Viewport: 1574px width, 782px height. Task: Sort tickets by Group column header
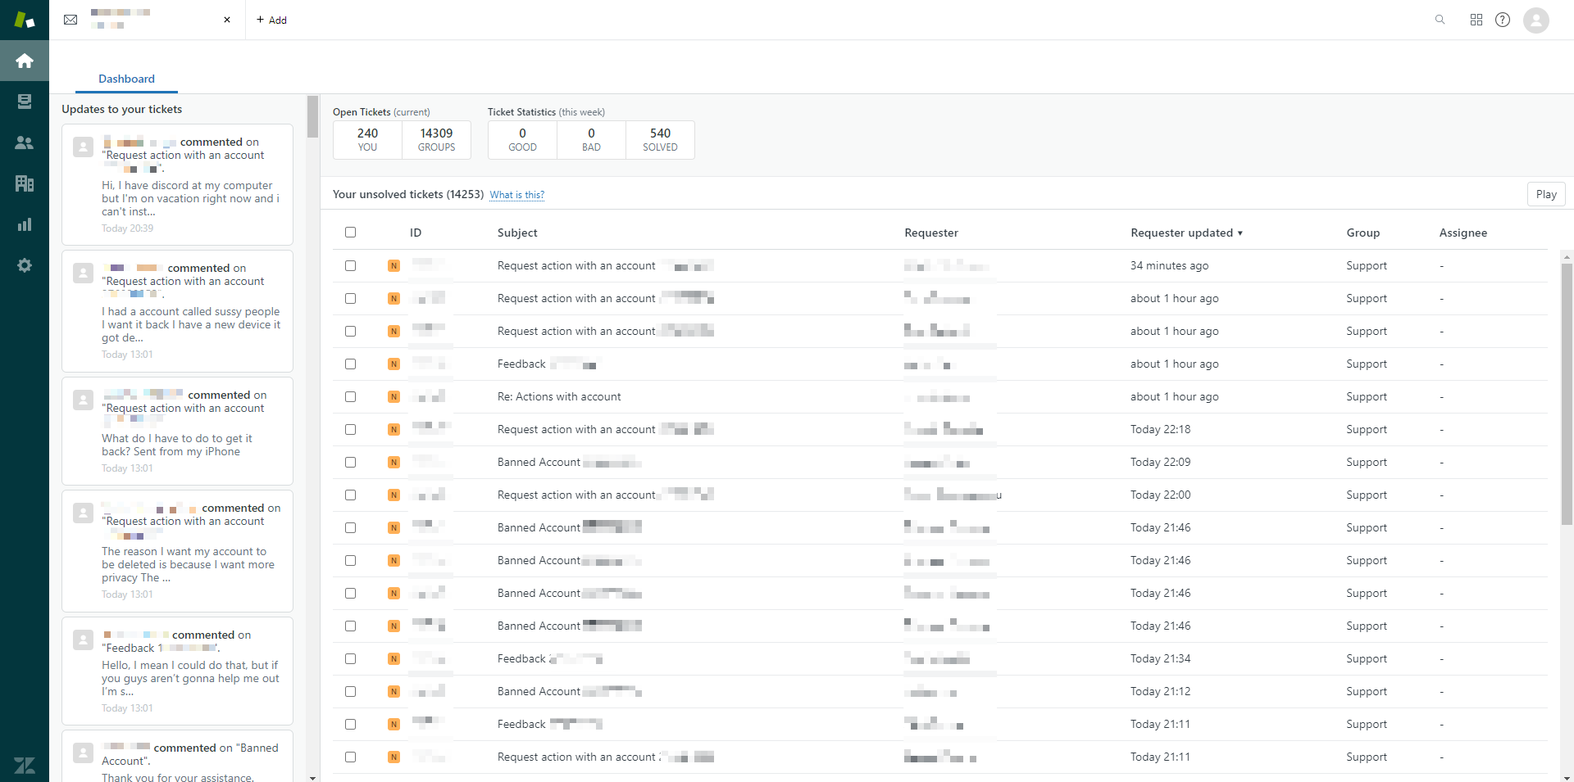(1362, 233)
